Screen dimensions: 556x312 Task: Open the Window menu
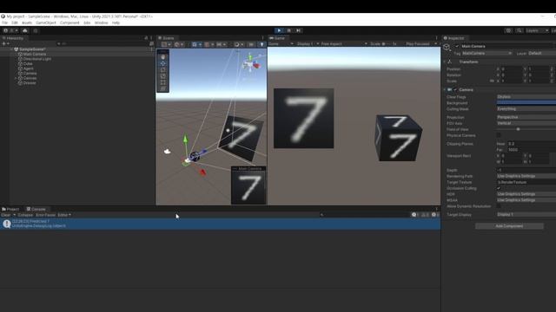click(x=101, y=23)
